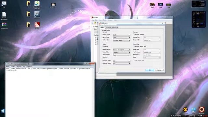Open Help menu in VTFEdit window

click(x=115, y=20)
